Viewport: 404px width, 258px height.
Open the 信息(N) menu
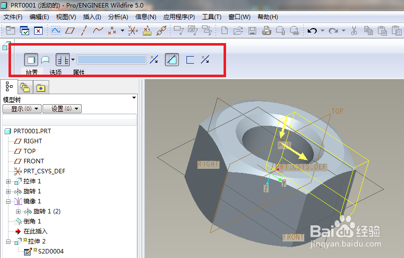pyautogui.click(x=145, y=17)
